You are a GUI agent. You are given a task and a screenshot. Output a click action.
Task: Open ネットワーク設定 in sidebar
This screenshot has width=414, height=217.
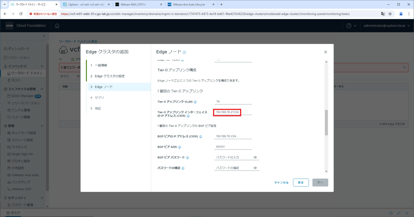(23, 133)
